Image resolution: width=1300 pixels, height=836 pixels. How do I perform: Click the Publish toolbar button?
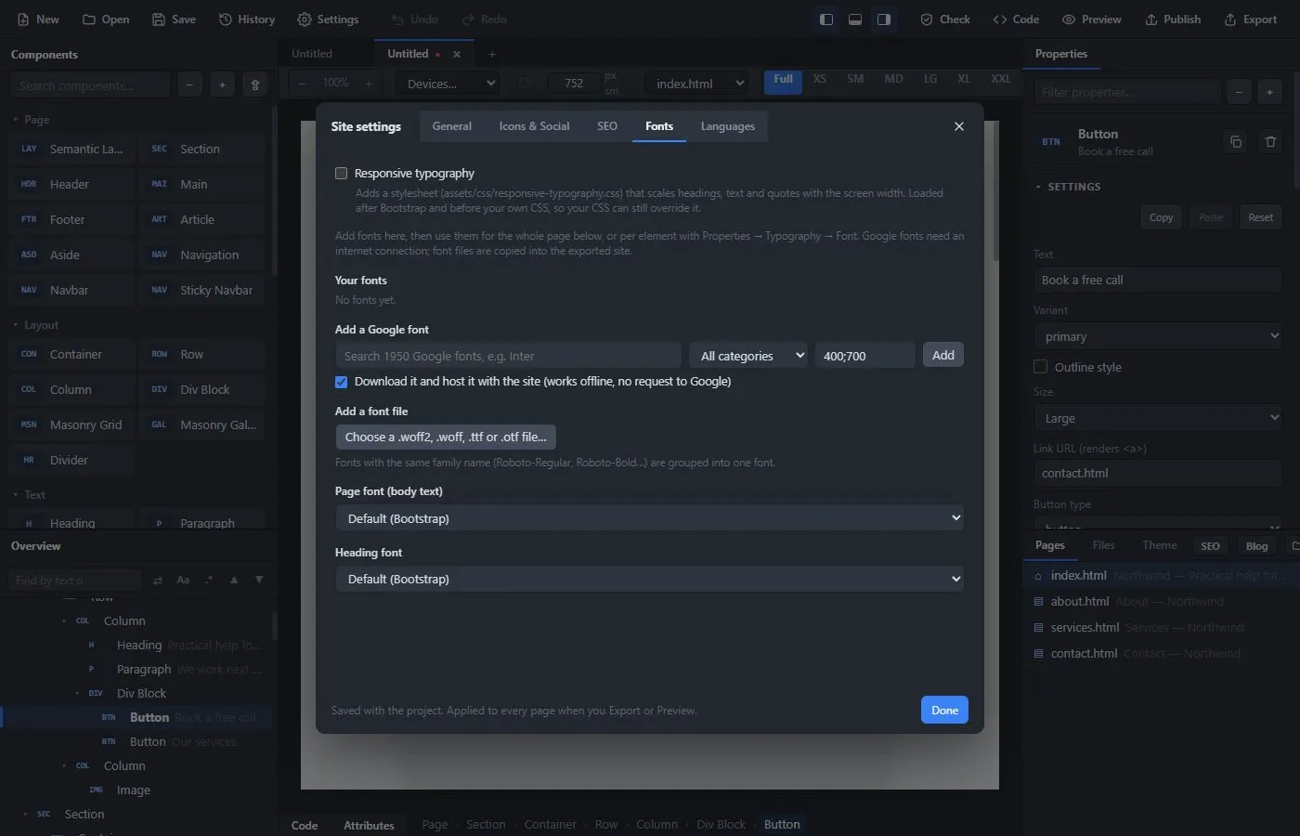coord(1173,20)
